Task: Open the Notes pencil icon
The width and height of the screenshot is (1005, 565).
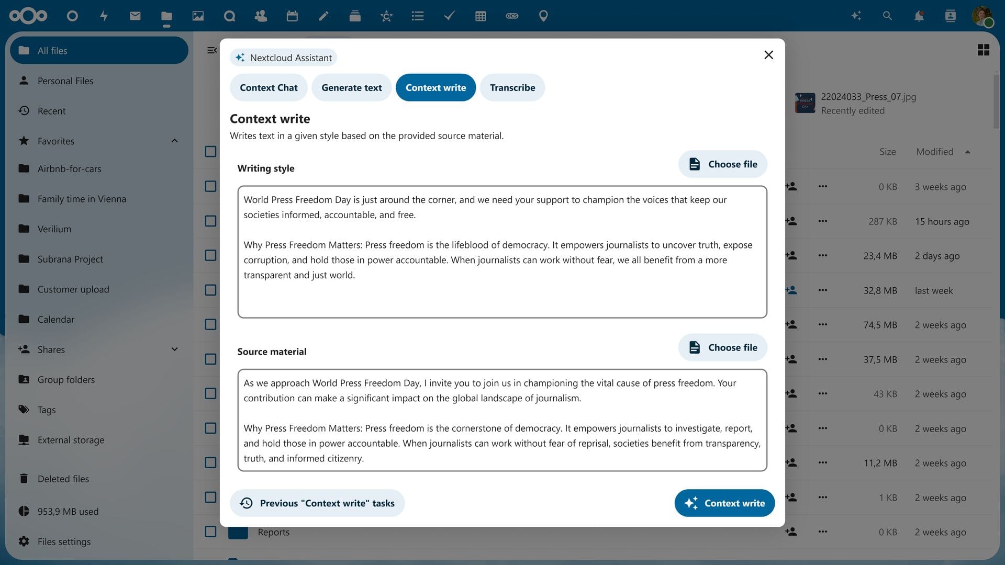Action: tap(323, 16)
